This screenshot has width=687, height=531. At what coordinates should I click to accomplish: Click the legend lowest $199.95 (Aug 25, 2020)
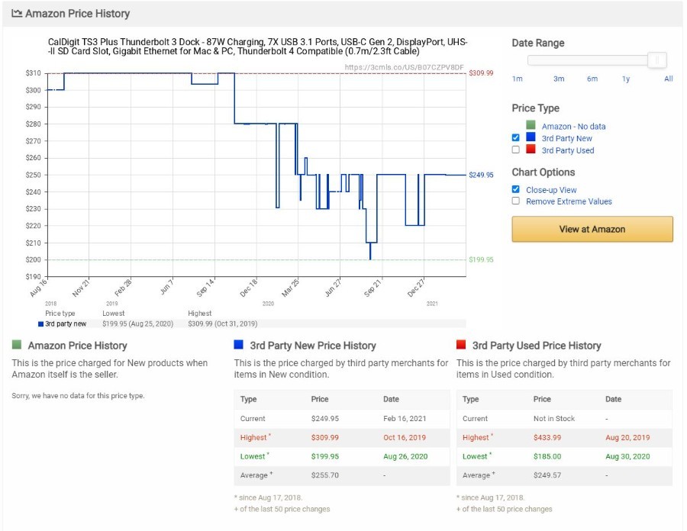[137, 324]
